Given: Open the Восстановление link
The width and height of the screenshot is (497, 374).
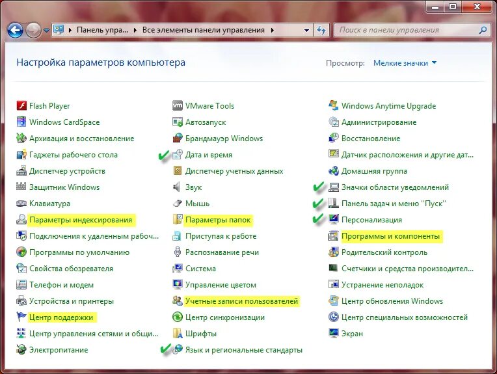Looking at the screenshot, I should [371, 138].
